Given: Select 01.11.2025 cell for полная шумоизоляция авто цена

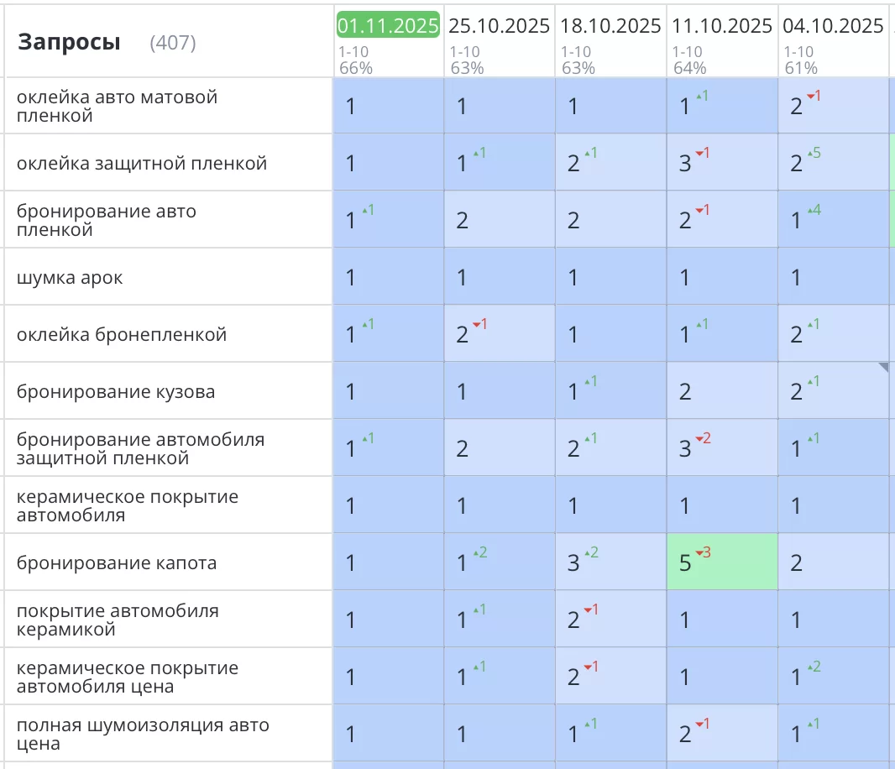Looking at the screenshot, I should (388, 734).
